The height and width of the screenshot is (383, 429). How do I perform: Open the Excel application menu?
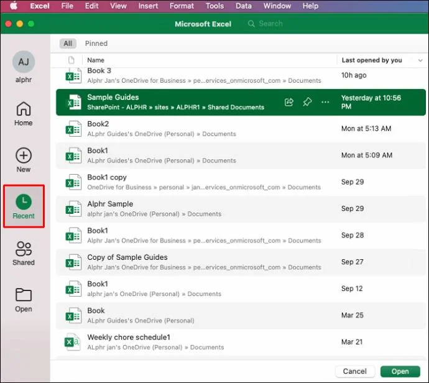[40, 6]
